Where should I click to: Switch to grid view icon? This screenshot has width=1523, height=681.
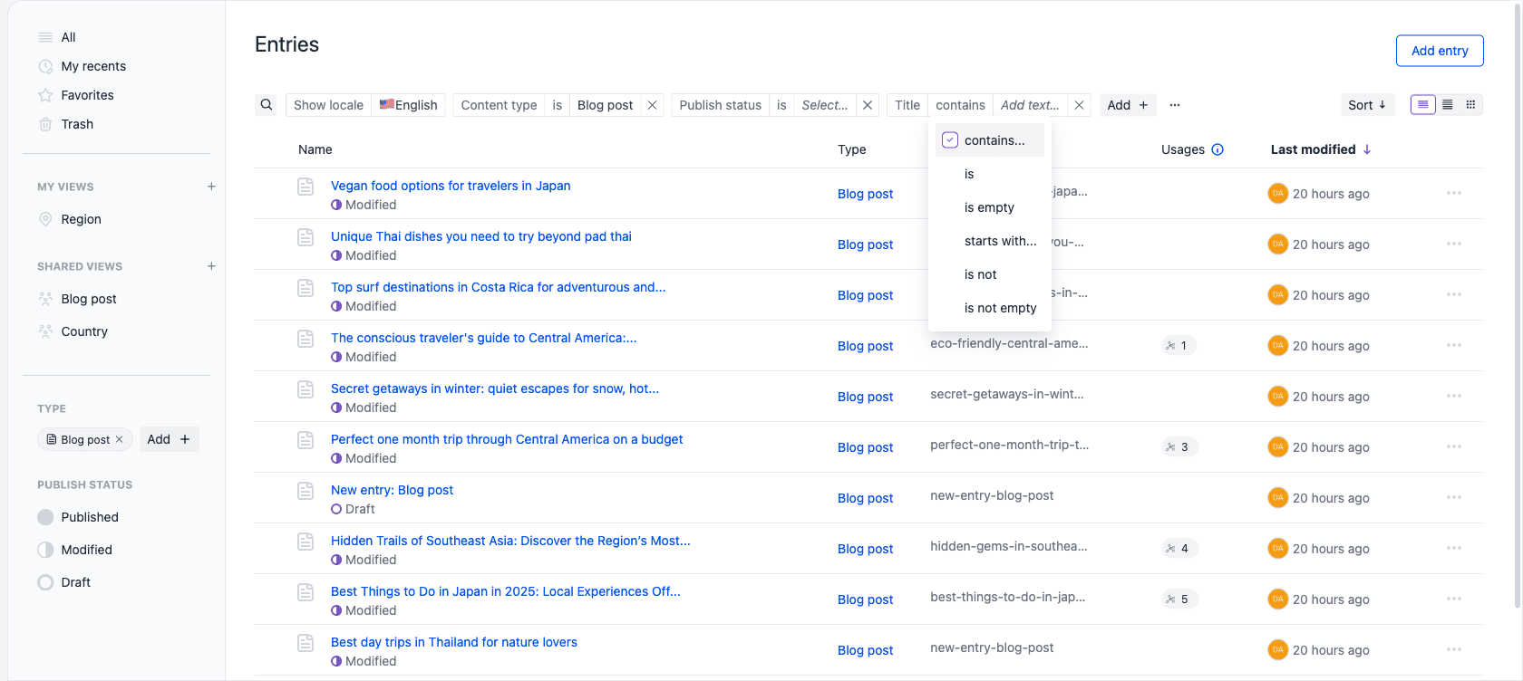pyautogui.click(x=1471, y=105)
